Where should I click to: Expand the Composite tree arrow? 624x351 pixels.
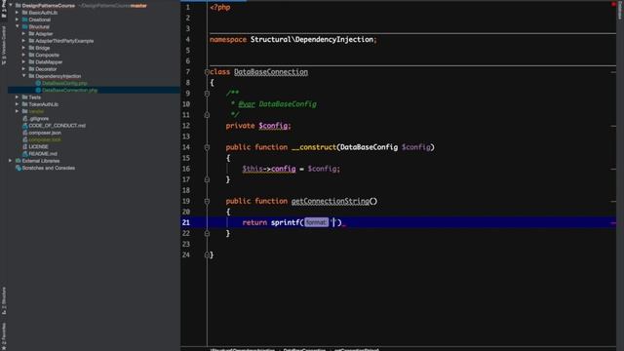(x=23, y=55)
